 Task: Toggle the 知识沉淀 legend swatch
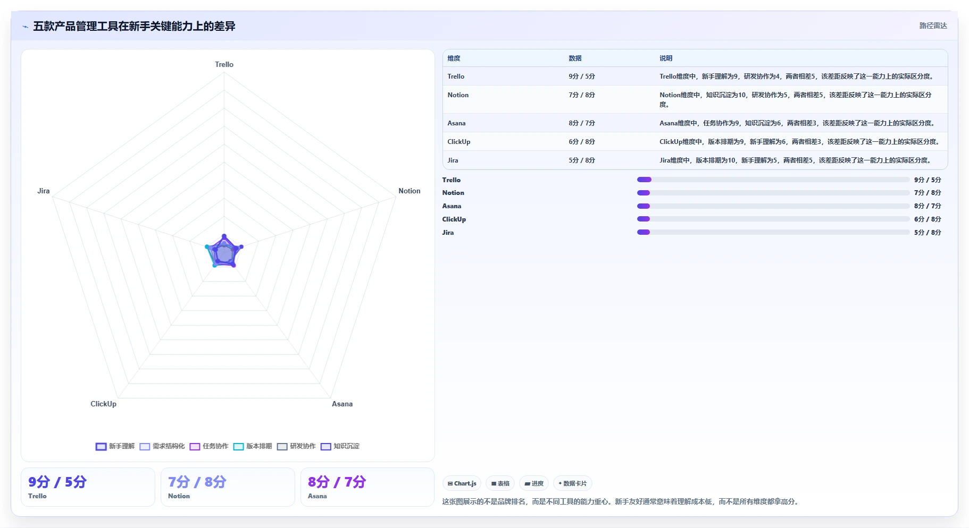click(x=325, y=447)
